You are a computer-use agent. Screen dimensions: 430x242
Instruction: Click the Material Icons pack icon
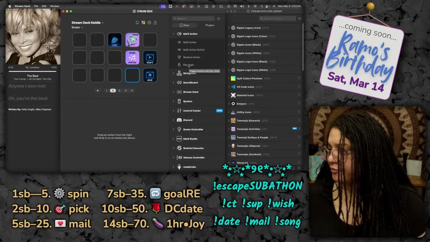233,95
